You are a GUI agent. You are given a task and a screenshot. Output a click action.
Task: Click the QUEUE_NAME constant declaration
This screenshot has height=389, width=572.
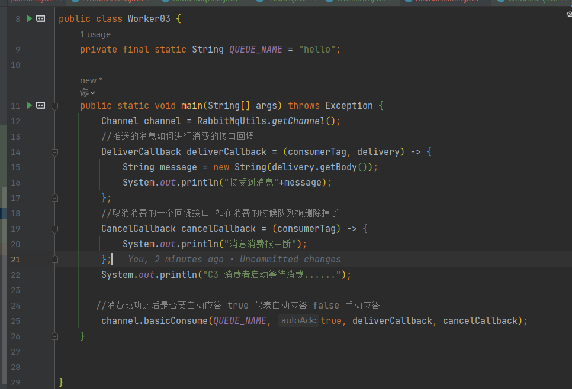pyautogui.click(x=255, y=50)
